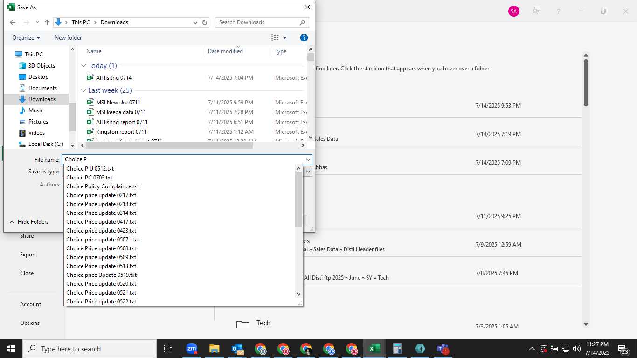
Task: Select the MSI keepa data 0711 file
Action: click(x=121, y=112)
